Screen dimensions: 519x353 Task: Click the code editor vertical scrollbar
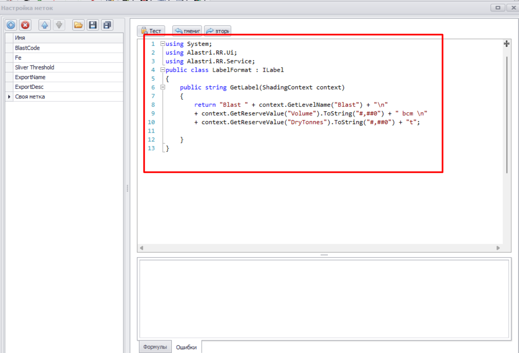pos(507,115)
